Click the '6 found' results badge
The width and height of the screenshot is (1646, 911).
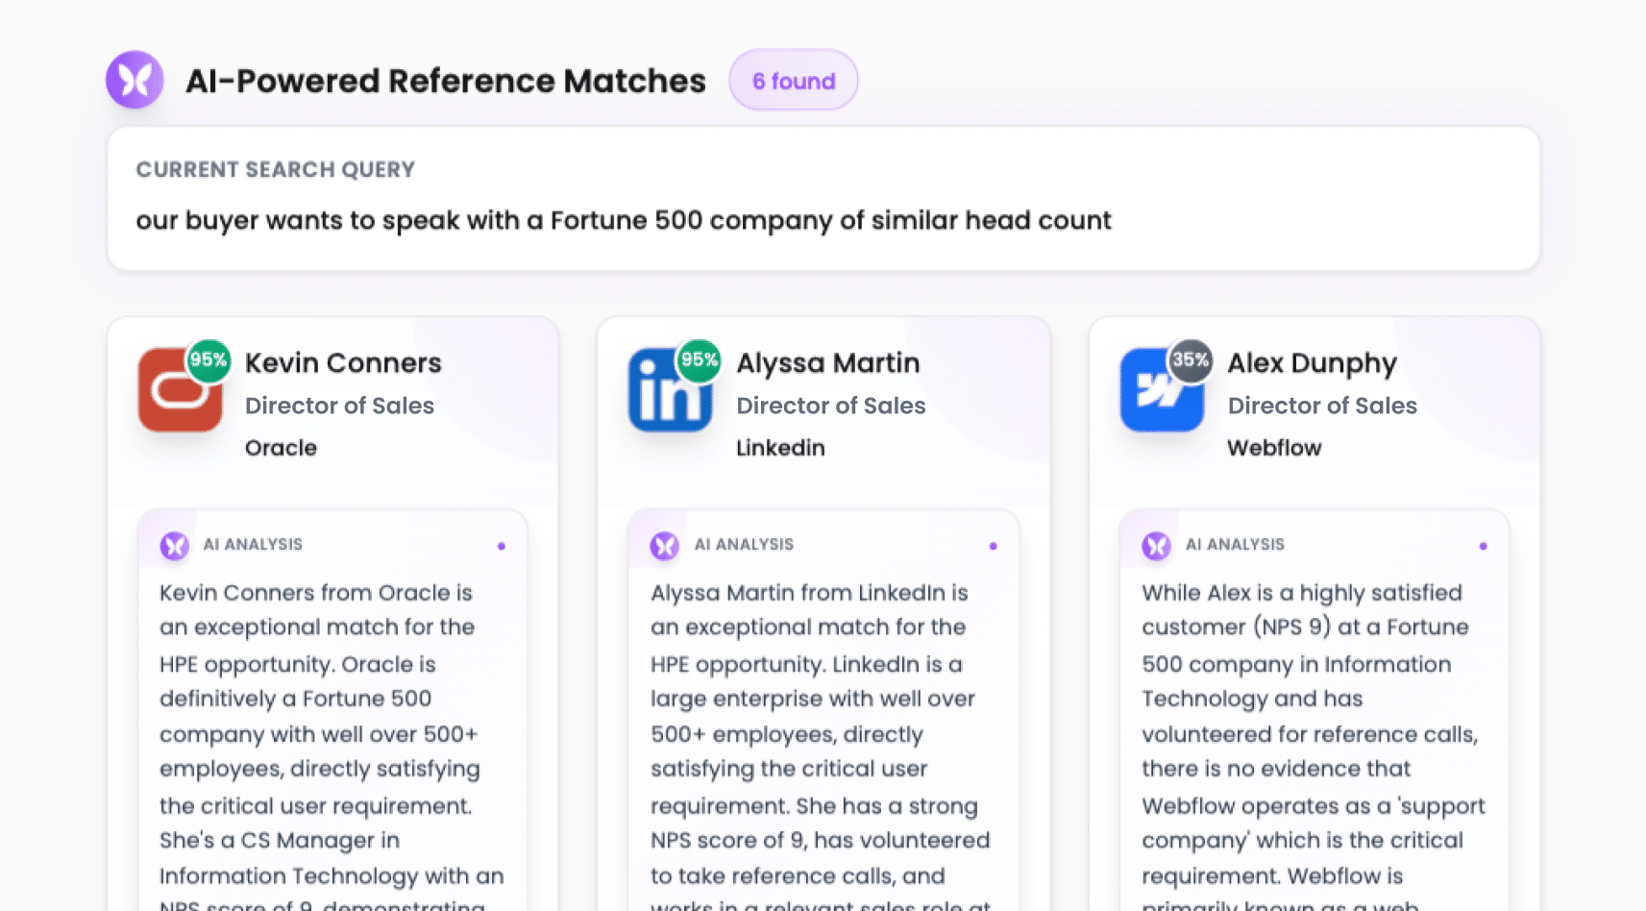(794, 81)
